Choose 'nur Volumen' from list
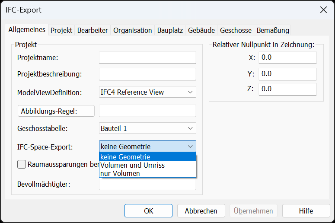Screen dimensions: 335x223 coord(147,173)
